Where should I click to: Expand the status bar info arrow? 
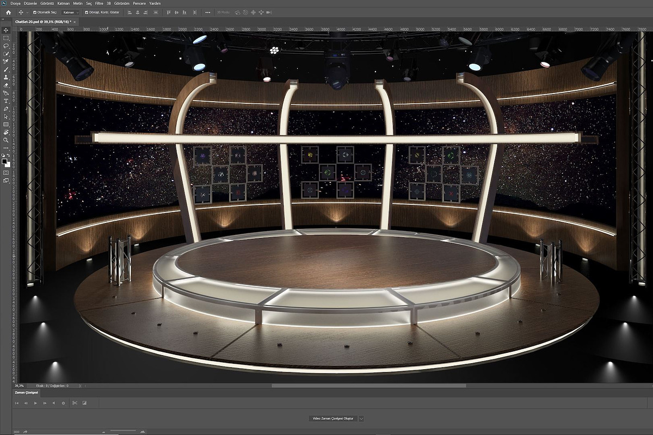pyautogui.click(x=80, y=386)
